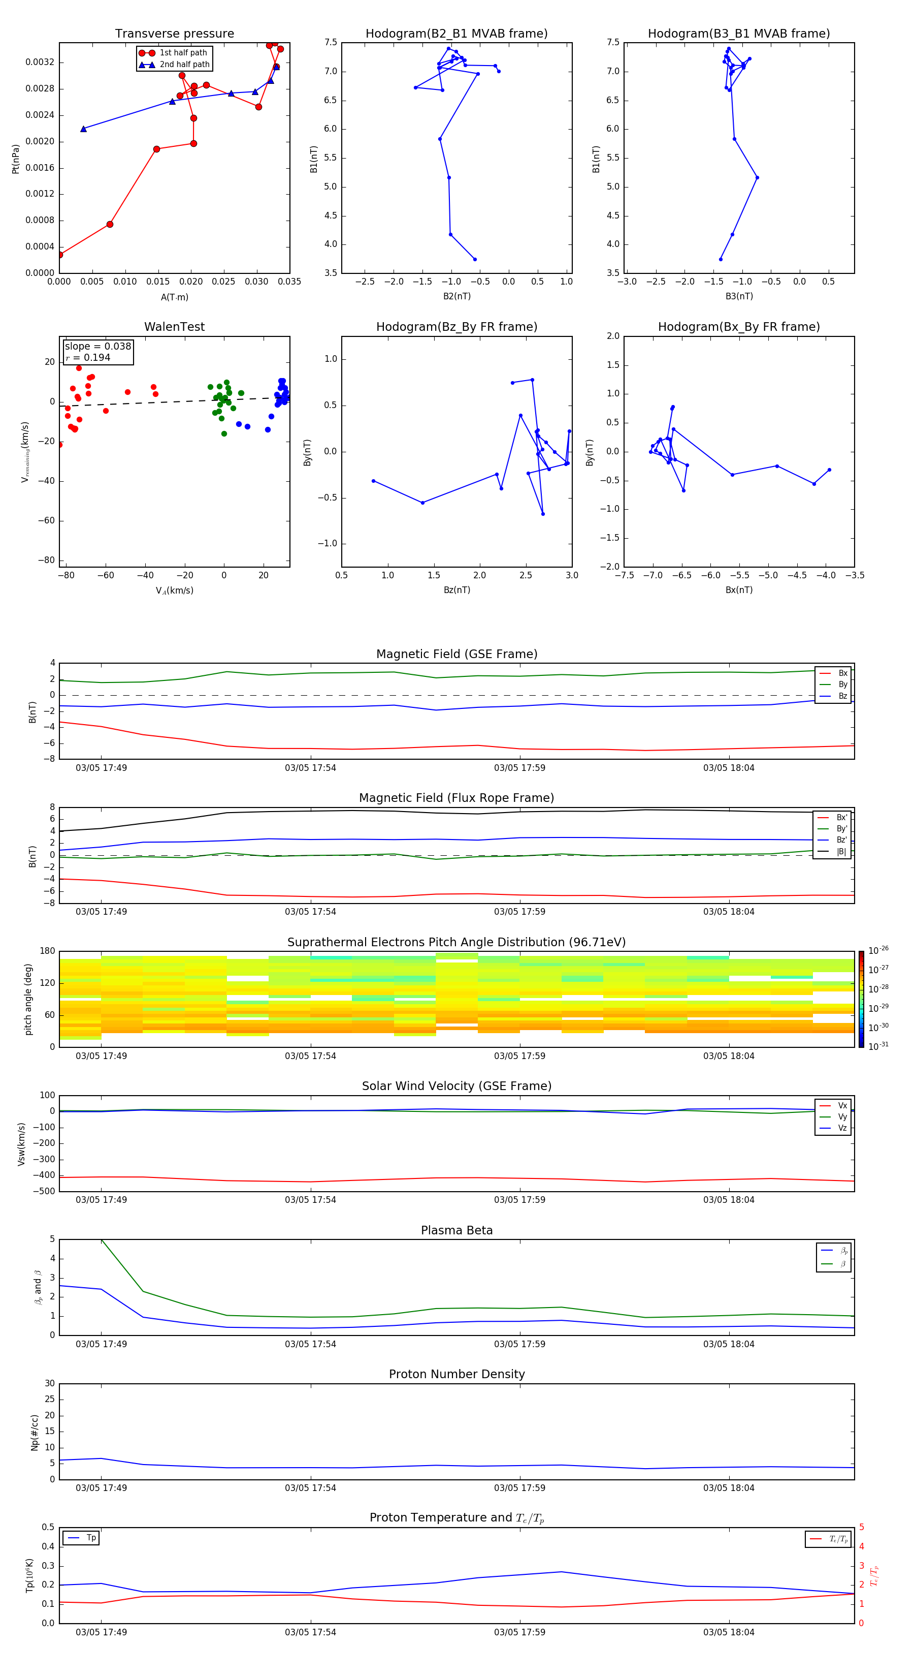Viewport: 914px width, 1677px height.
Task: Click the 'pitch angle (deg)' y-axis label
Action: (28, 999)
